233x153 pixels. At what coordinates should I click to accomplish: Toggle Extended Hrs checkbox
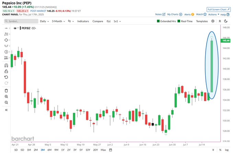[x=158, y=21]
